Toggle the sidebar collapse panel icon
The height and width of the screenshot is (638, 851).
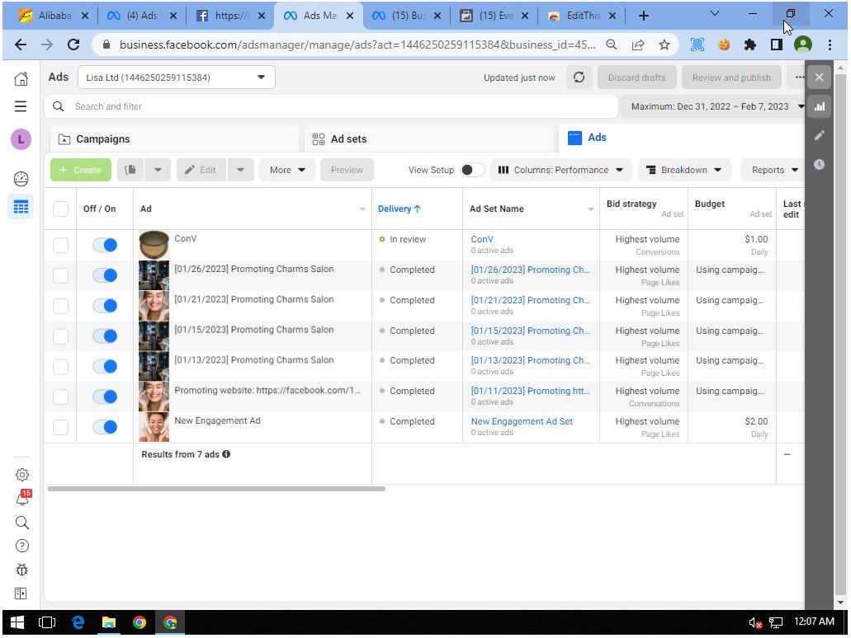[21, 593]
